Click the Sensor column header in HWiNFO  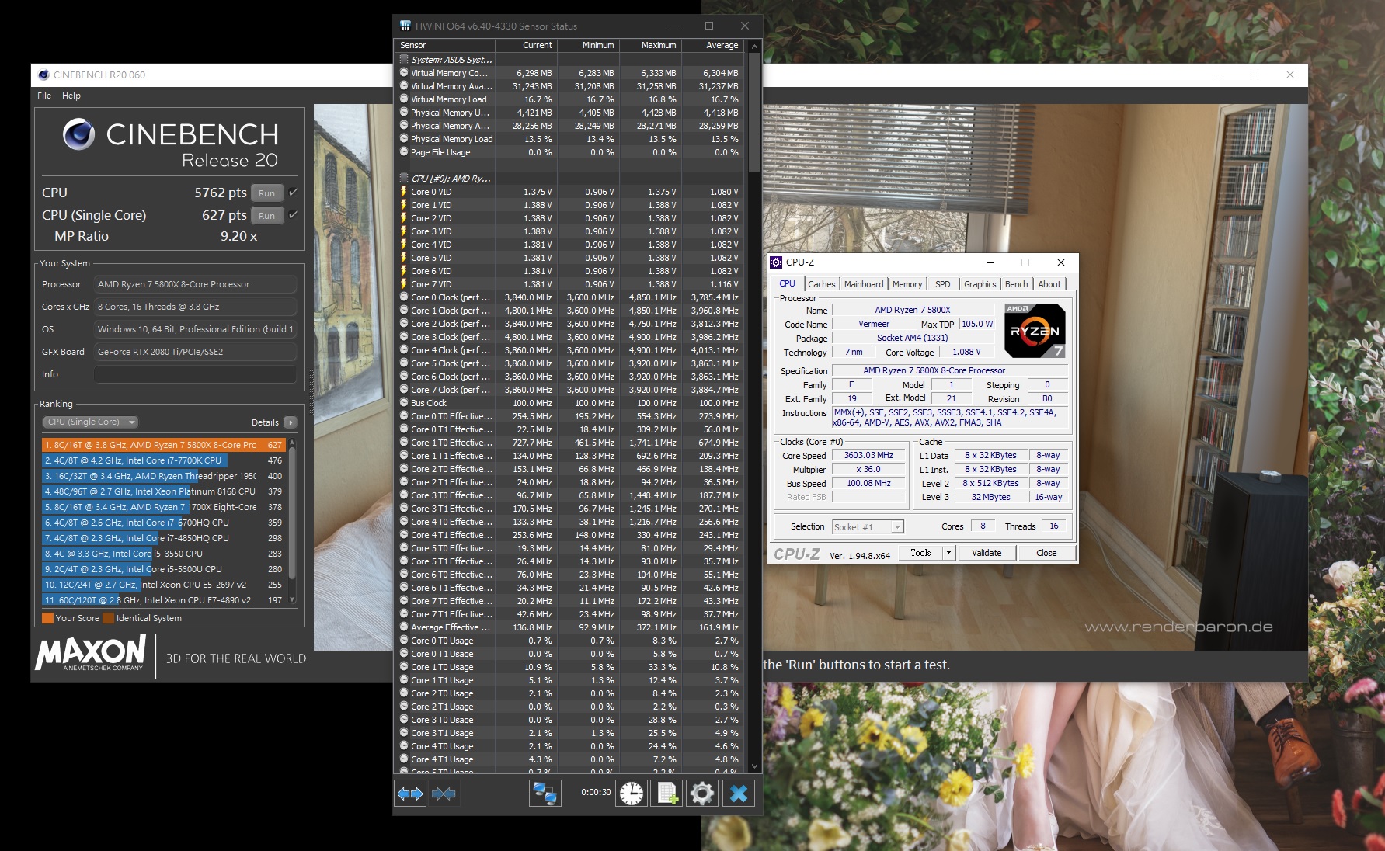point(446,45)
